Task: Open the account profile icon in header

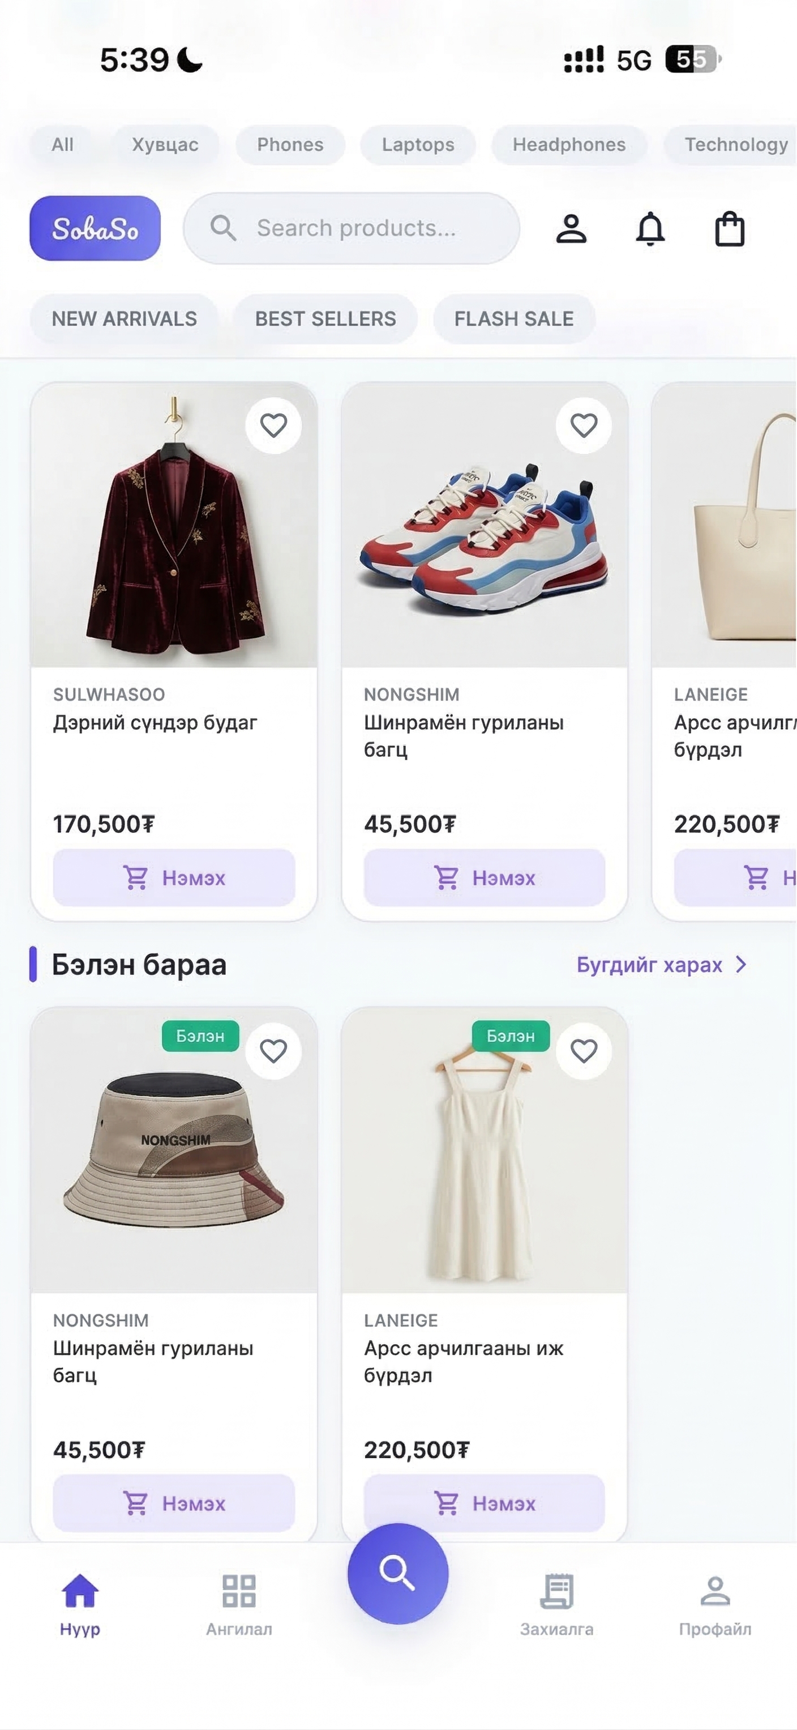Action: tap(572, 228)
